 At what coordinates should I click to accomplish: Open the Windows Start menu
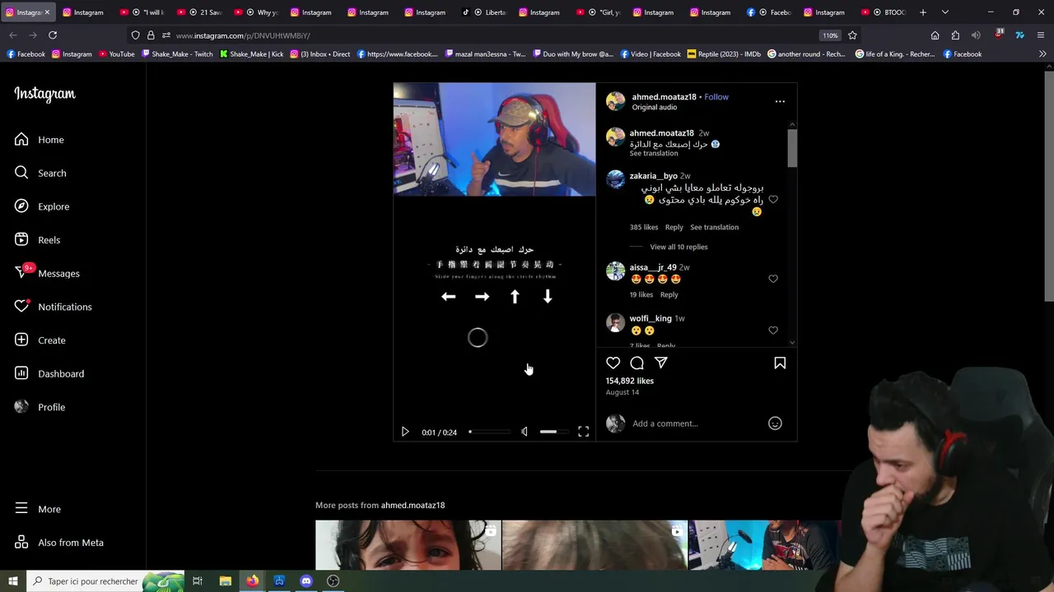(13, 580)
